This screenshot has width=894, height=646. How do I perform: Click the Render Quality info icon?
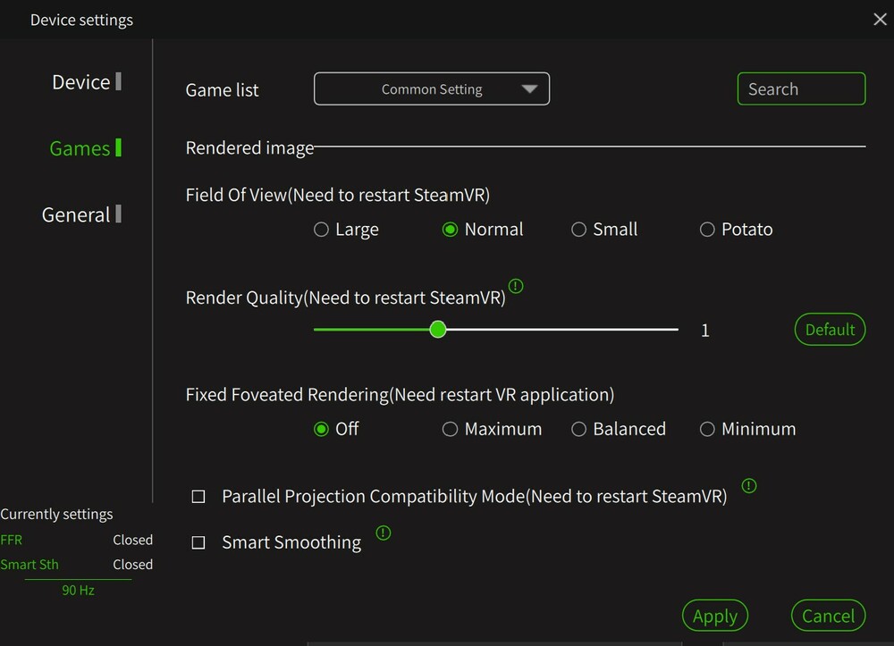(516, 287)
